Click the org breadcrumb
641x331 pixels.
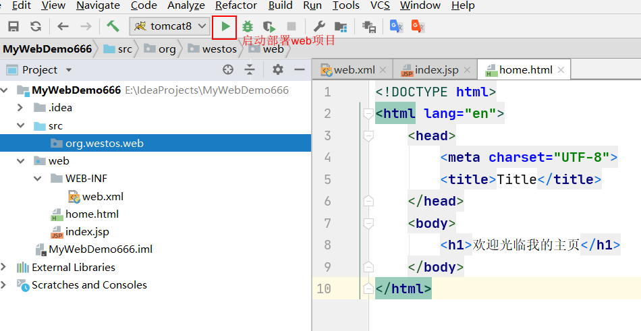click(161, 49)
